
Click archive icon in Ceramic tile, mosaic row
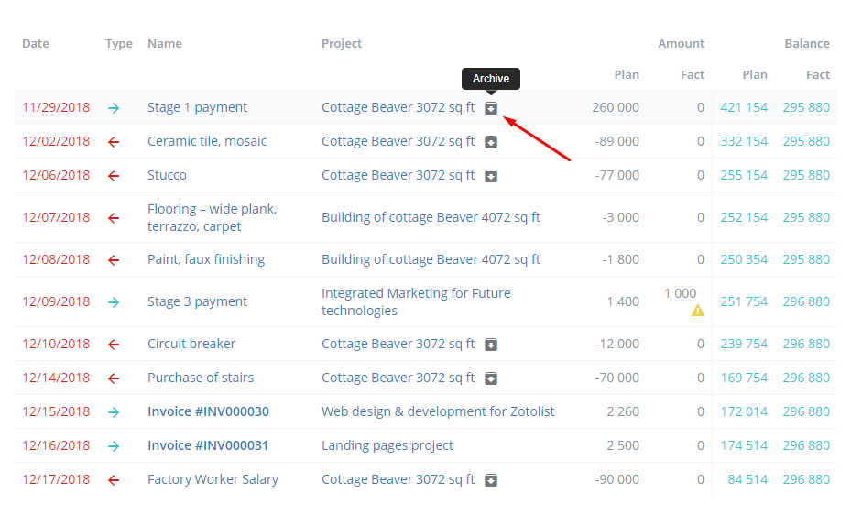(491, 142)
